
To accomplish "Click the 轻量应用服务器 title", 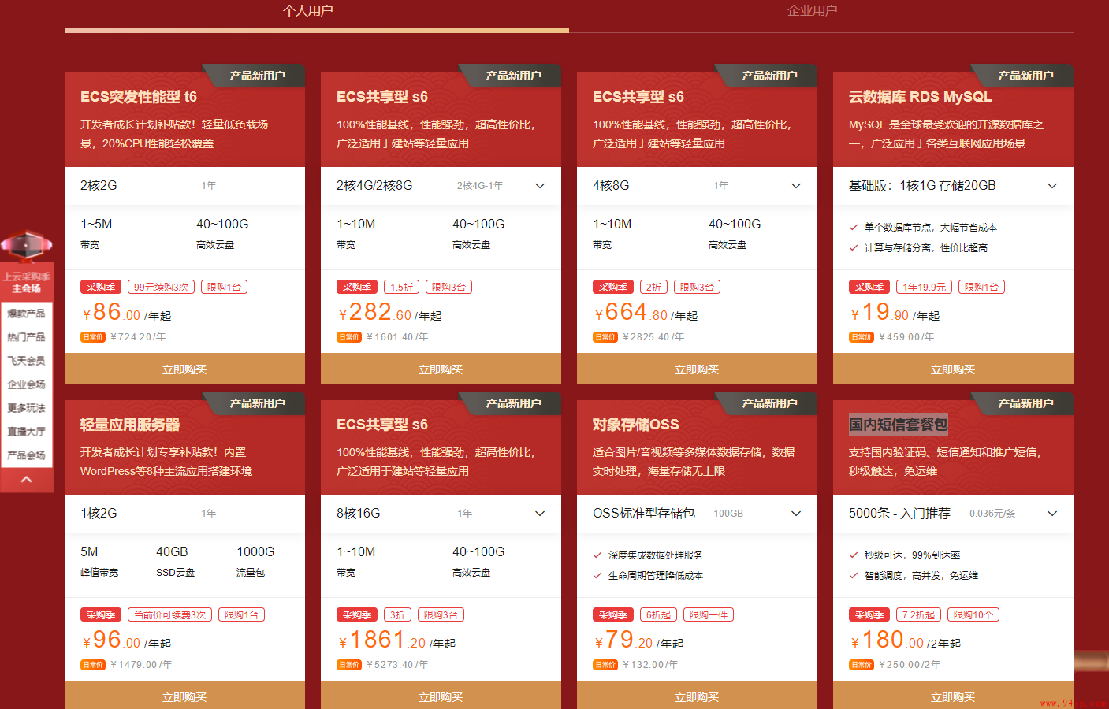I will point(130,425).
